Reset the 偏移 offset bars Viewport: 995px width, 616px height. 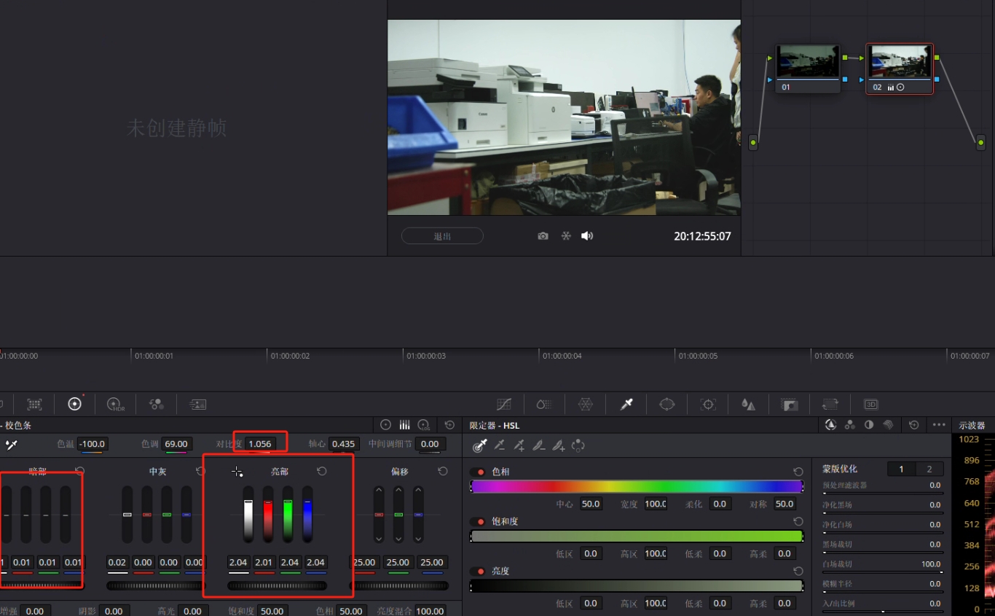[443, 472]
